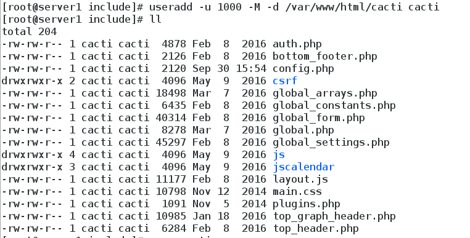Click the blue js directory name
The image size is (470, 238).
[279, 154]
